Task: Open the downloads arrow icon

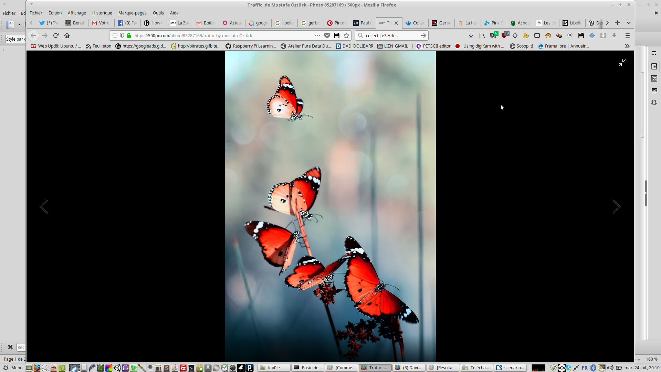Action: click(x=471, y=35)
